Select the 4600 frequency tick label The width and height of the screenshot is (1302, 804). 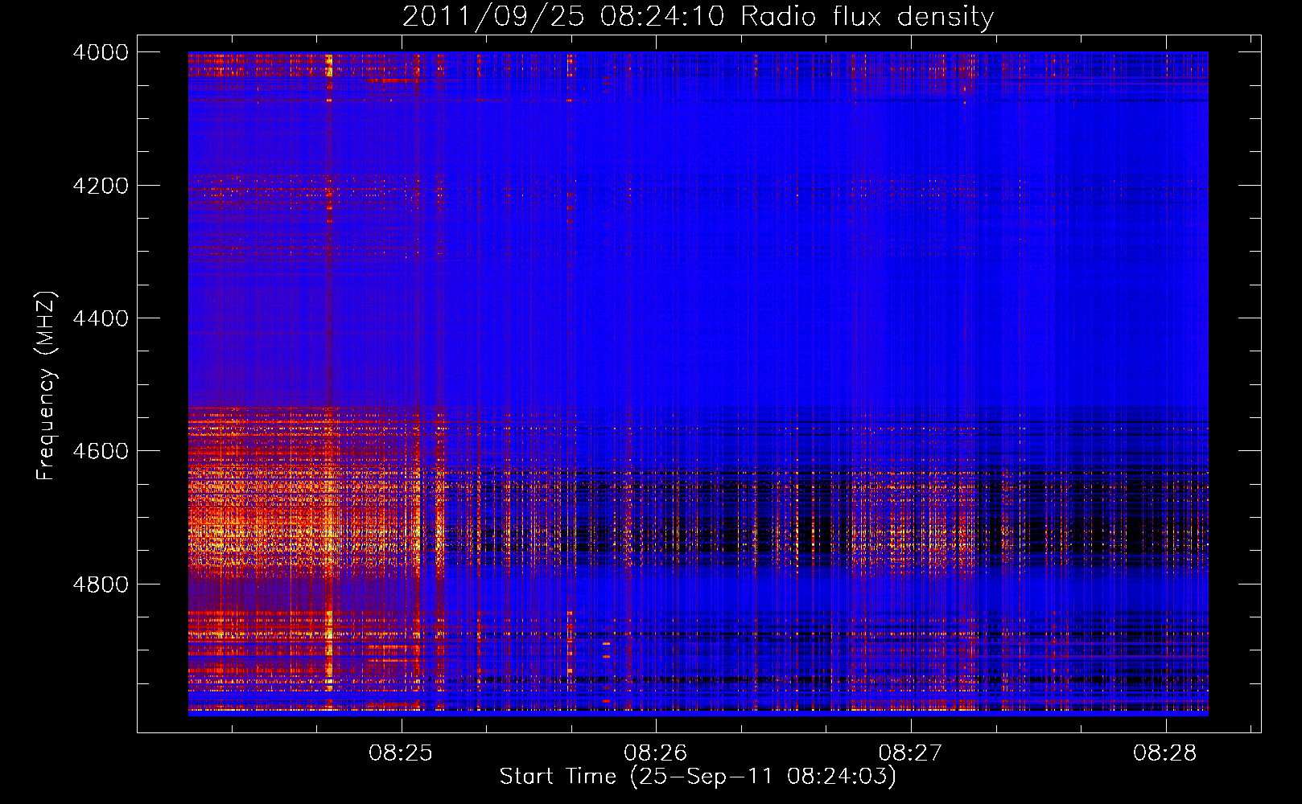101,451
